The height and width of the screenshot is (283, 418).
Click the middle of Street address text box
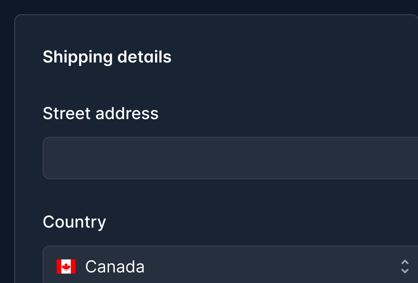tap(230, 158)
